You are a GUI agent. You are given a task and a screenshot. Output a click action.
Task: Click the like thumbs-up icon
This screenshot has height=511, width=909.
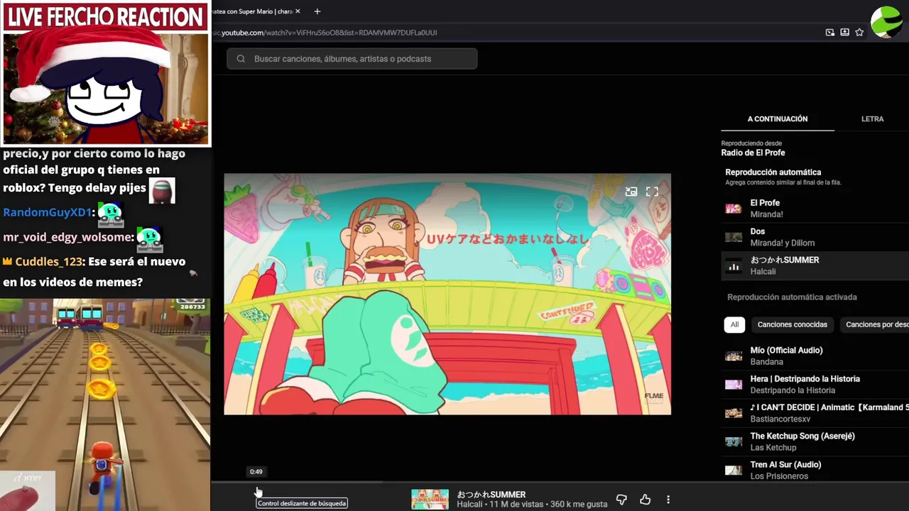coord(645,500)
